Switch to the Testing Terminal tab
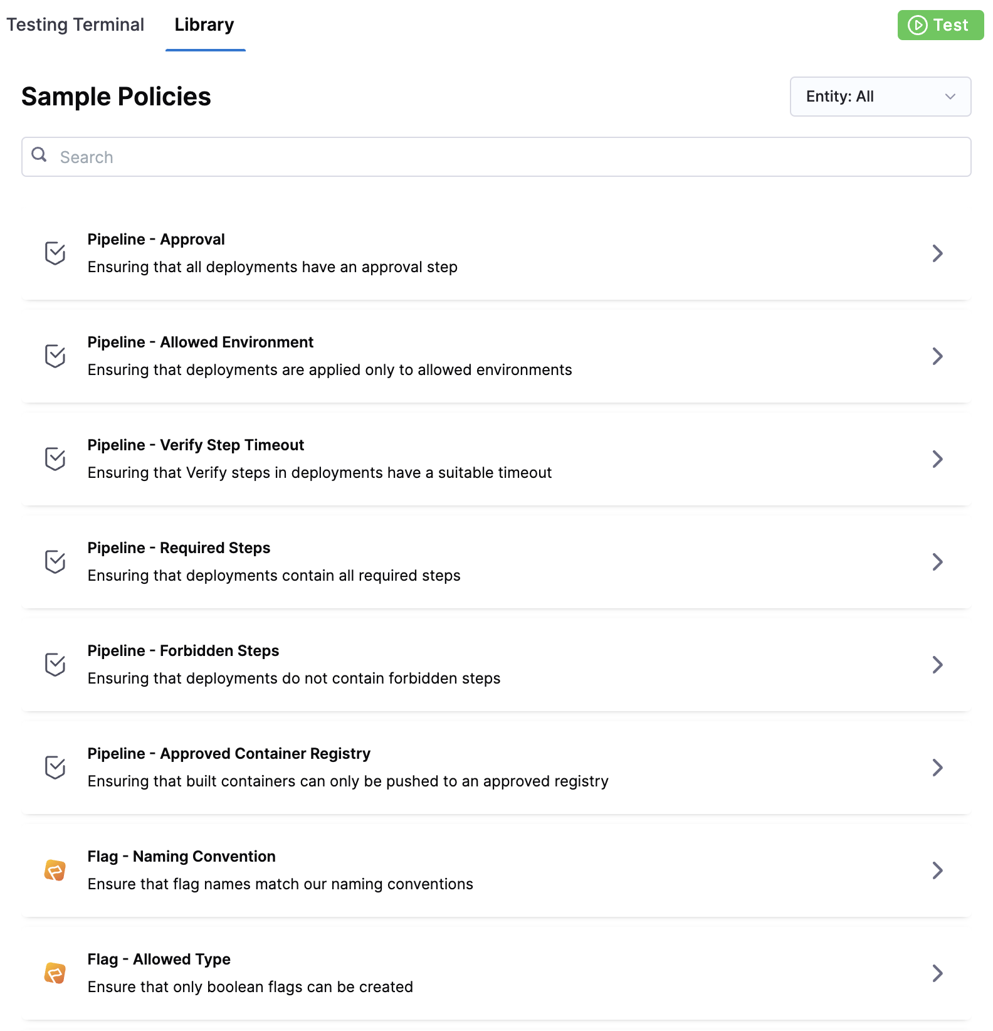Viewport: 993px width, 1031px height. click(x=75, y=25)
